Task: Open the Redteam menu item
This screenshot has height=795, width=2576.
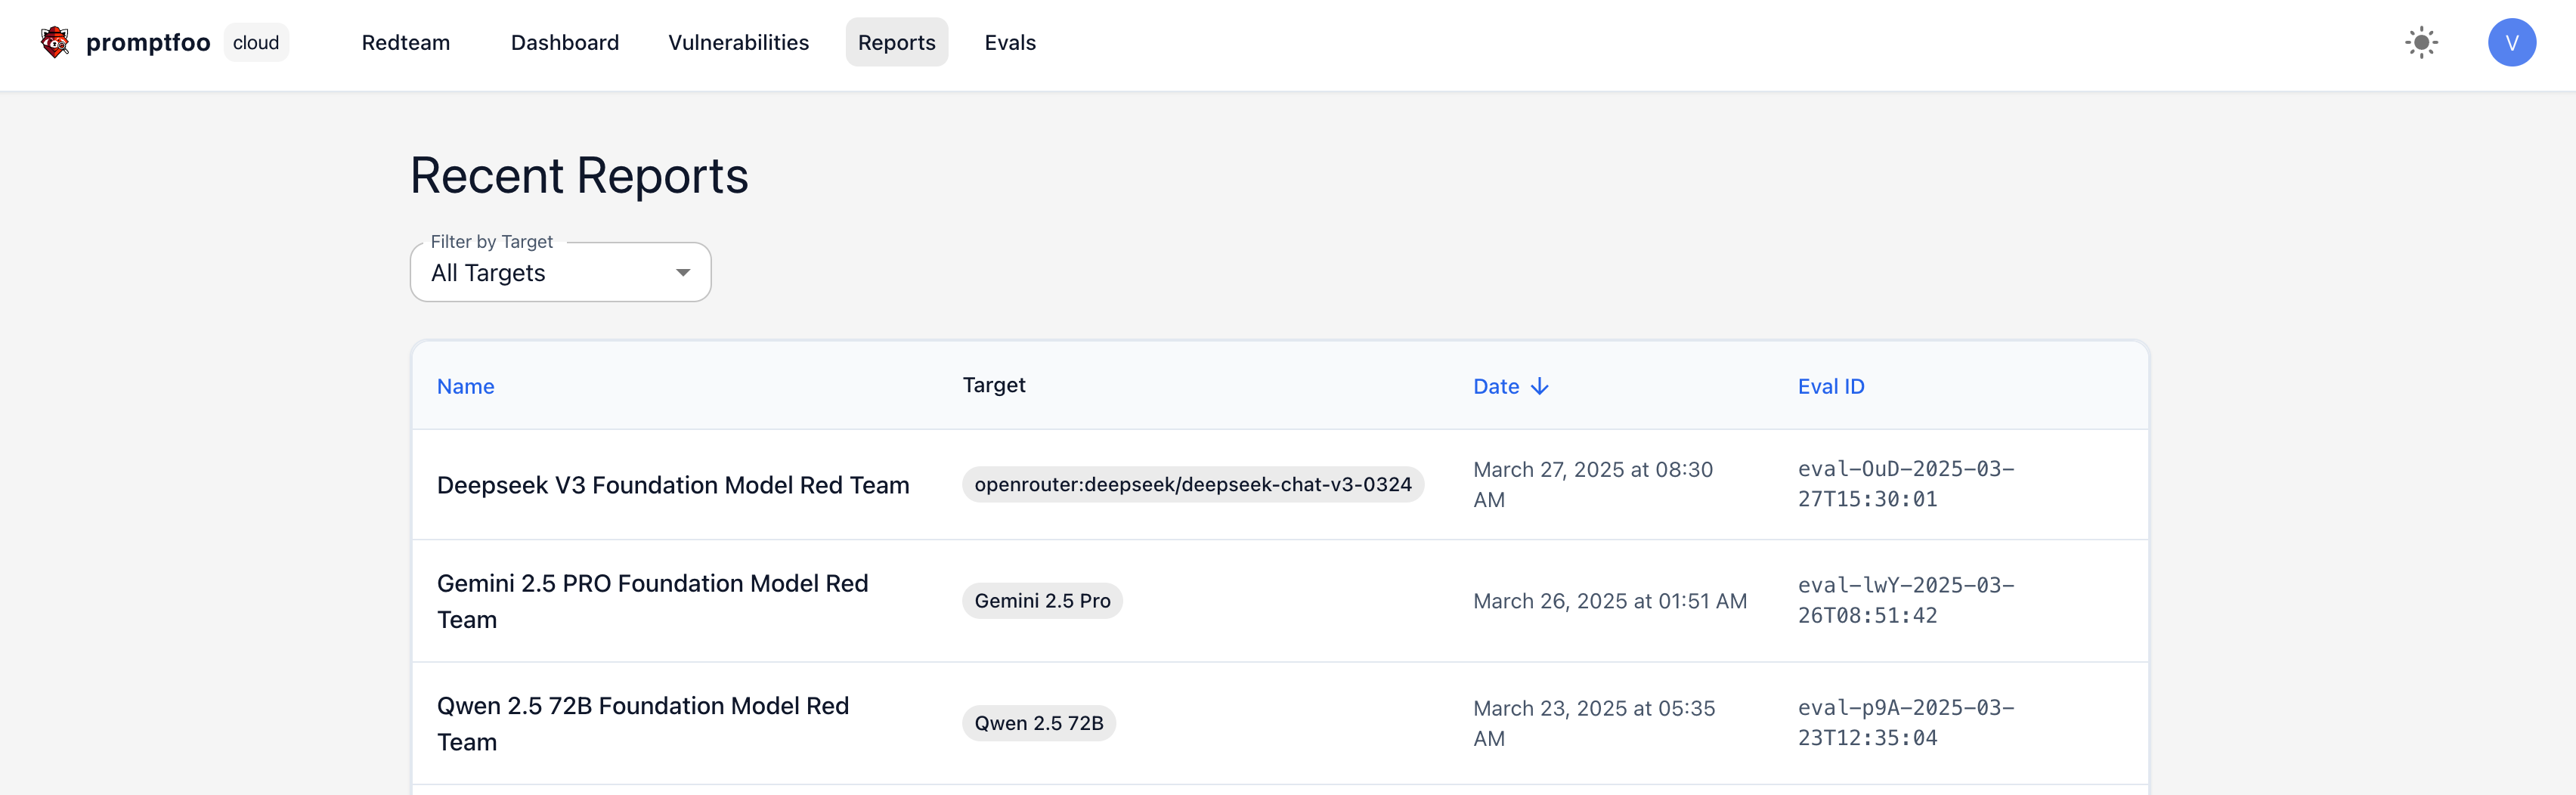Action: tap(405, 43)
